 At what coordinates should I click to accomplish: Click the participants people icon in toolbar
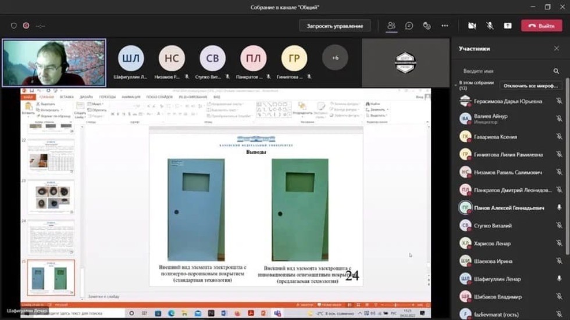coord(391,26)
